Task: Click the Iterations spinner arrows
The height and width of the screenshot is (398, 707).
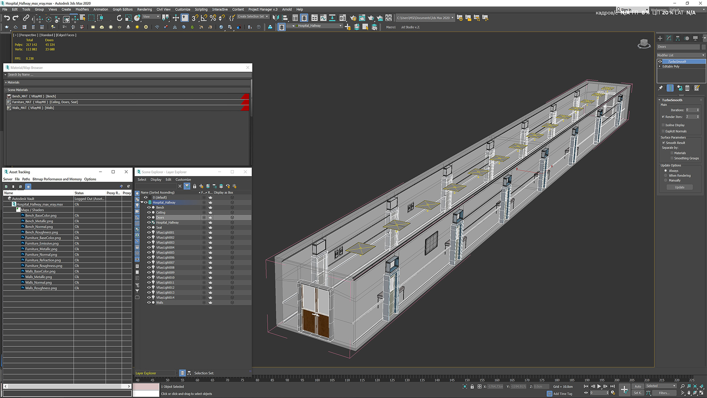Action: pyautogui.click(x=698, y=110)
